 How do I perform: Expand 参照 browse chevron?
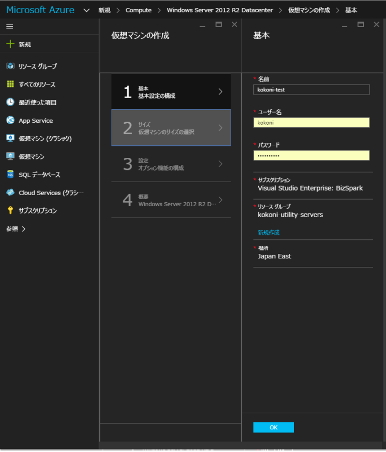24,229
